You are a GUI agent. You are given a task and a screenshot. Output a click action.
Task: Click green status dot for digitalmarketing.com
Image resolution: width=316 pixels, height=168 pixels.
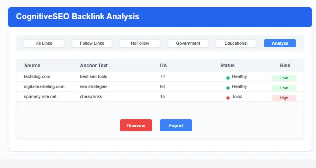click(x=228, y=88)
